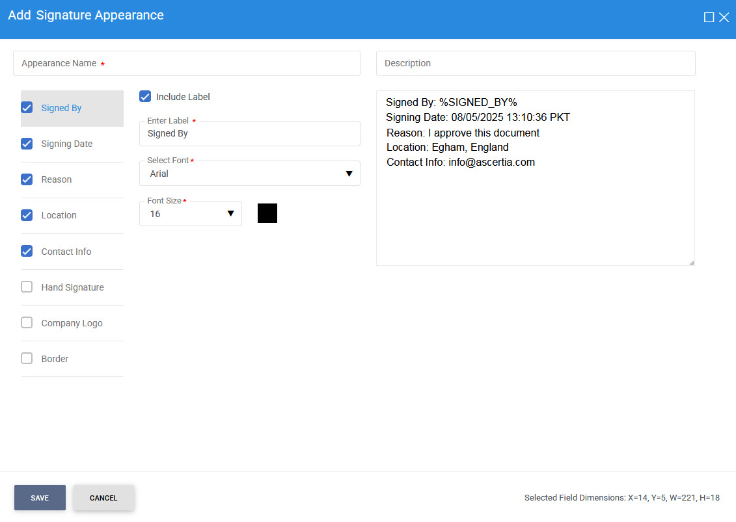Image resolution: width=736 pixels, height=522 pixels.
Task: Click into the Description field
Action: pos(535,64)
